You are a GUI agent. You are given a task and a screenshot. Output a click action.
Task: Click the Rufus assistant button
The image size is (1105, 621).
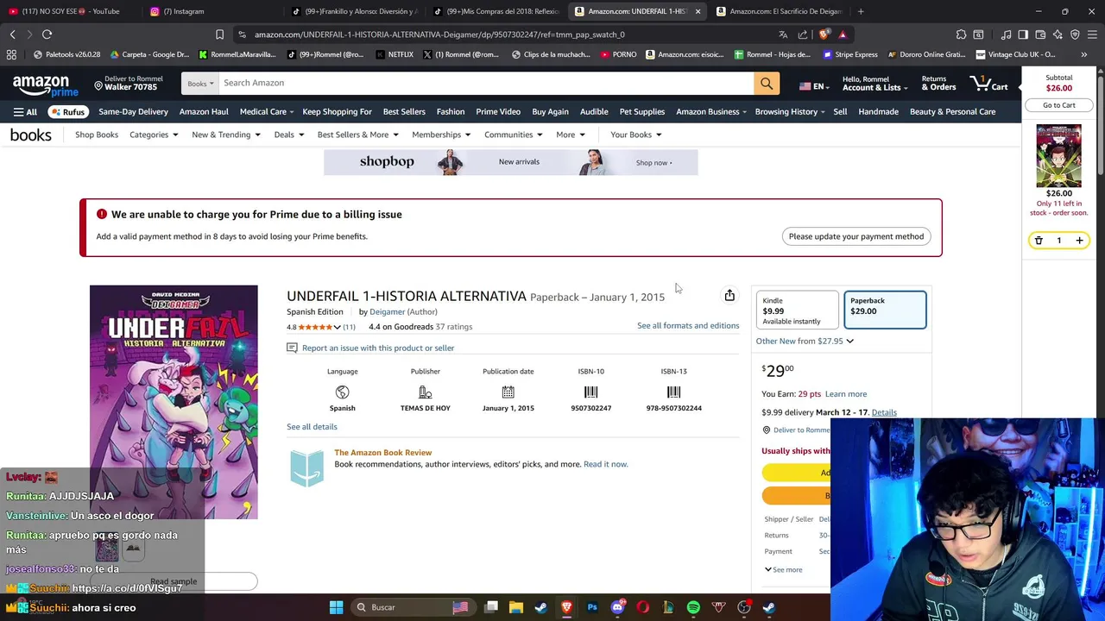[x=67, y=111]
